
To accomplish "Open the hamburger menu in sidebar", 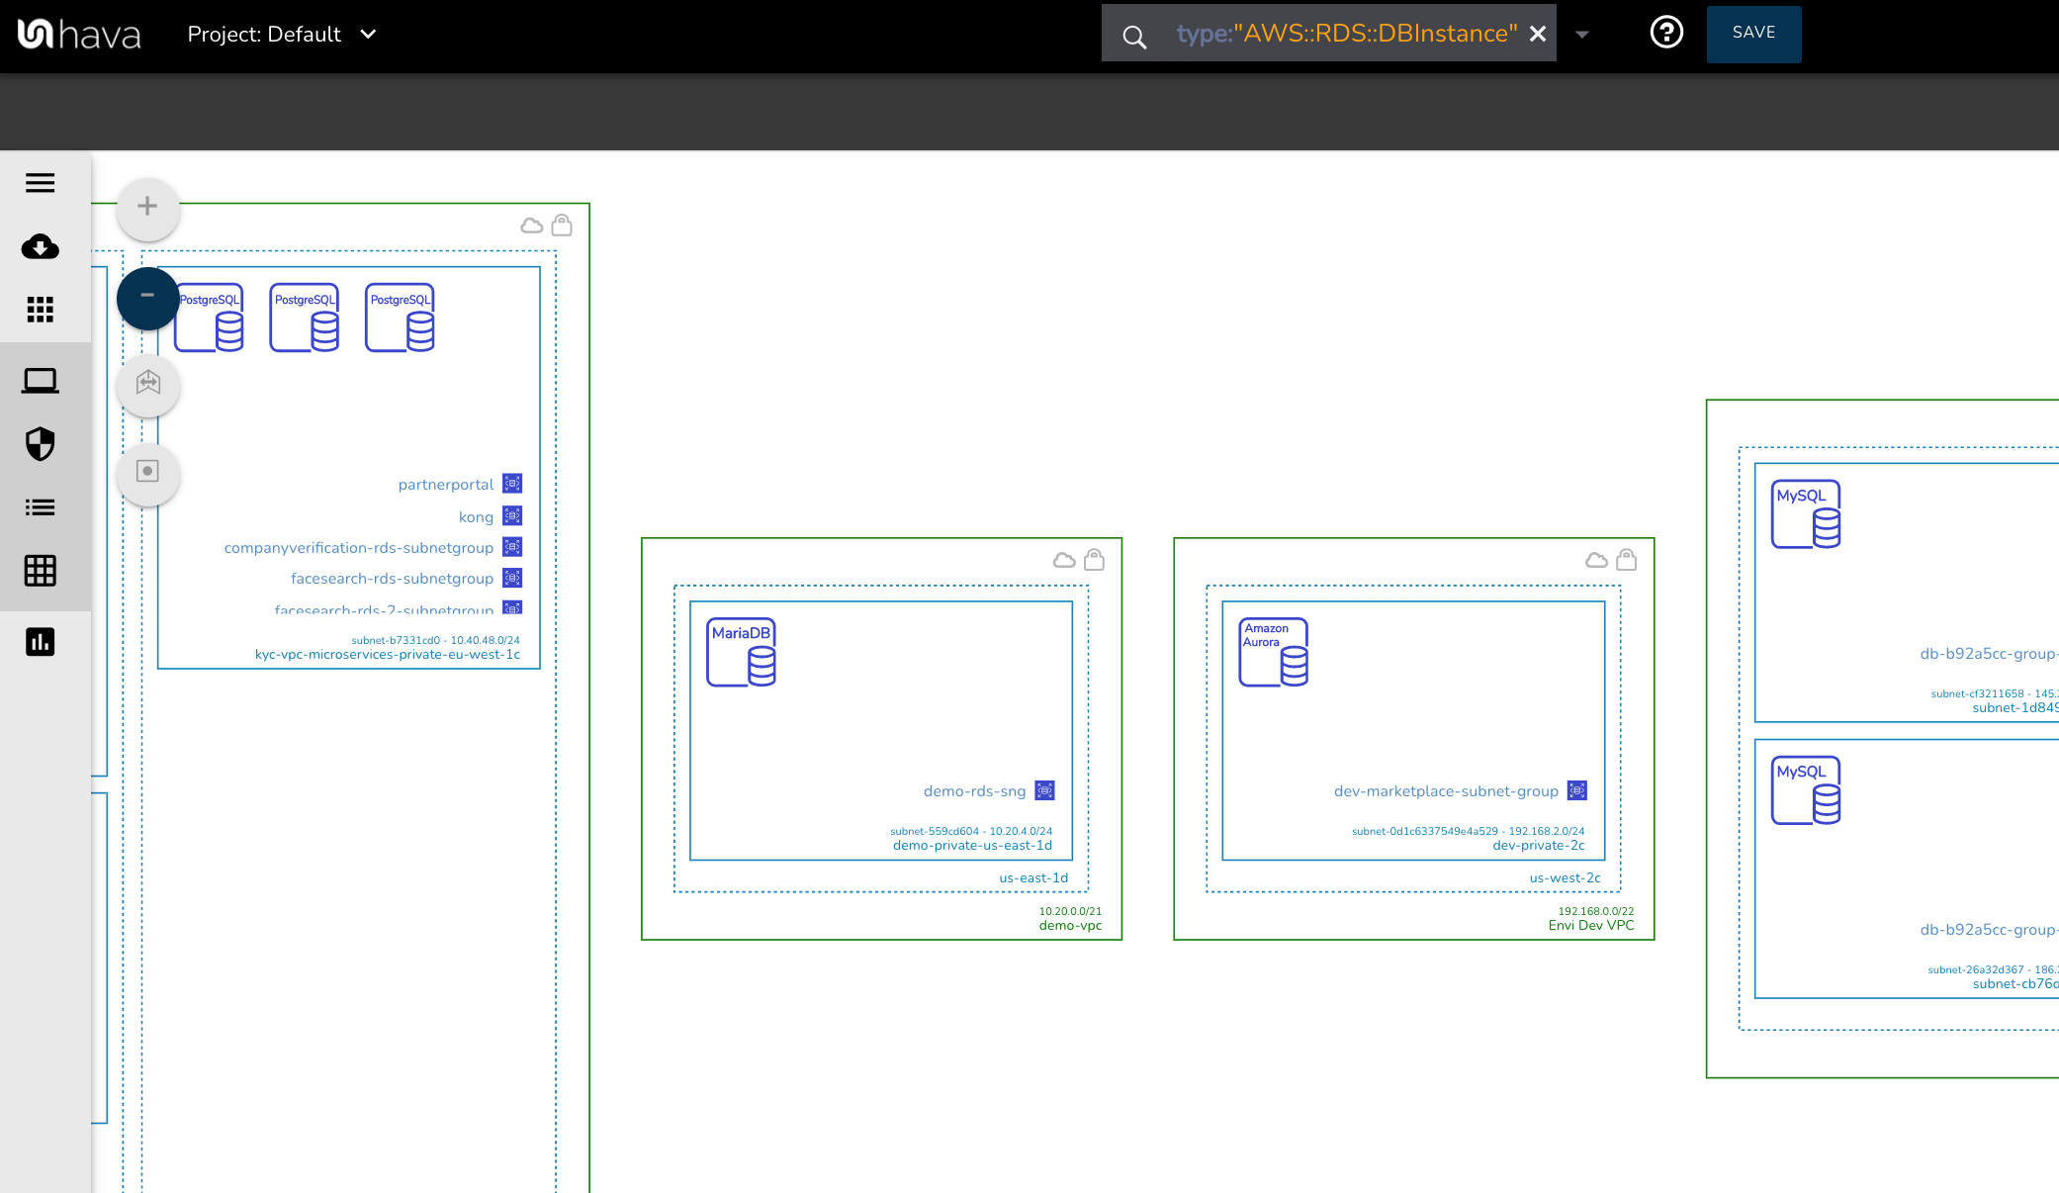I will point(41,183).
